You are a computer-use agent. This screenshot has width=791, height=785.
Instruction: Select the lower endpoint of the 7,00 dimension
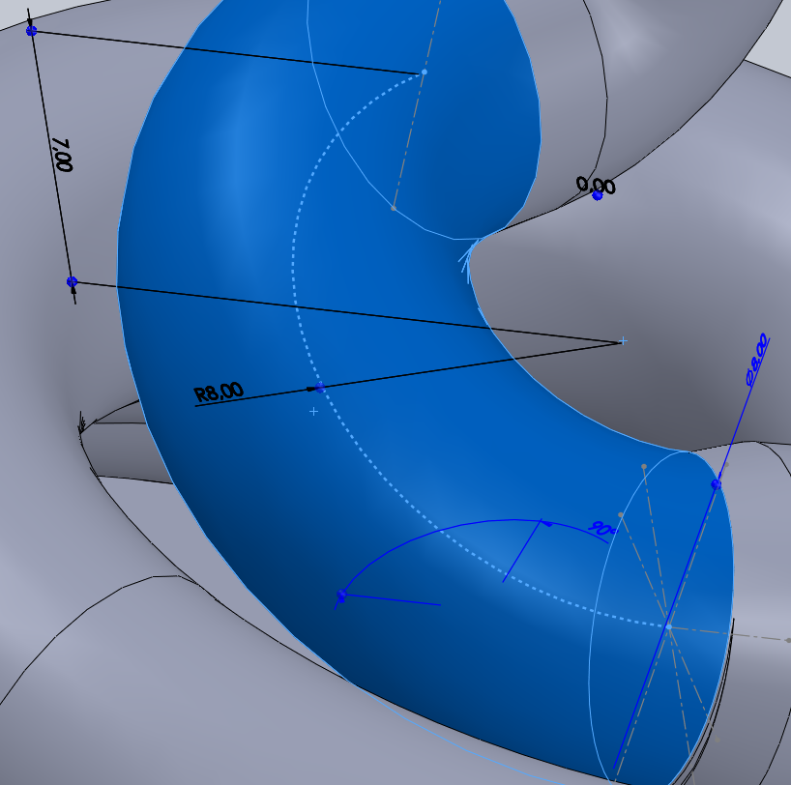(72, 281)
